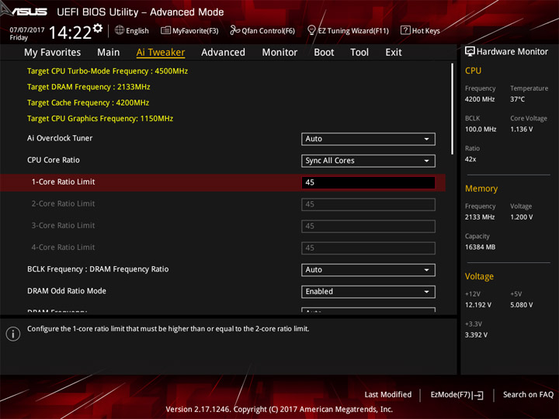The image size is (559, 419).
Task: Open the clock settings gear icon
Action: [x=98, y=28]
